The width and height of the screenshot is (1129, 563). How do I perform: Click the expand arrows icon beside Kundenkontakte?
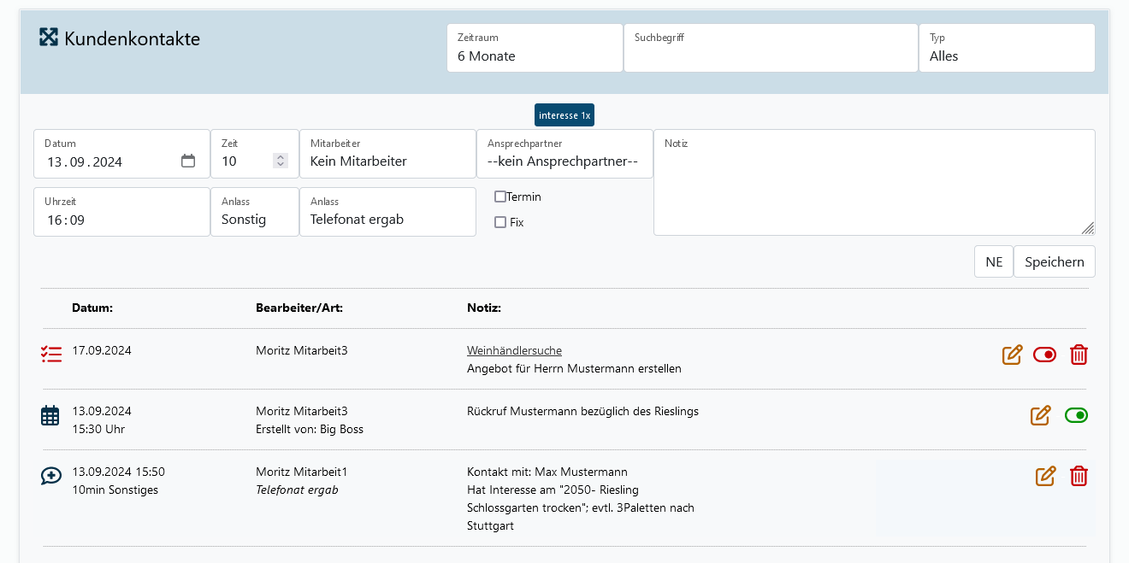[49, 38]
